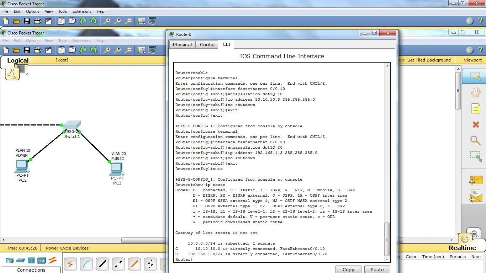Pick automatic connection type lightning button

click(70, 264)
